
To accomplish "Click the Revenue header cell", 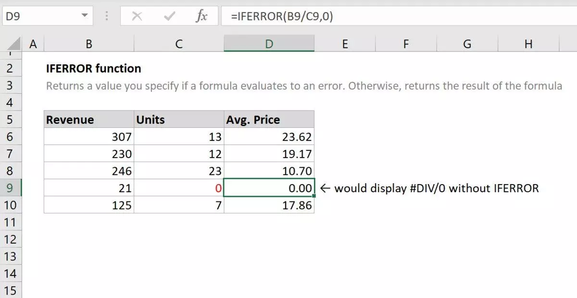I will pyautogui.click(x=89, y=120).
